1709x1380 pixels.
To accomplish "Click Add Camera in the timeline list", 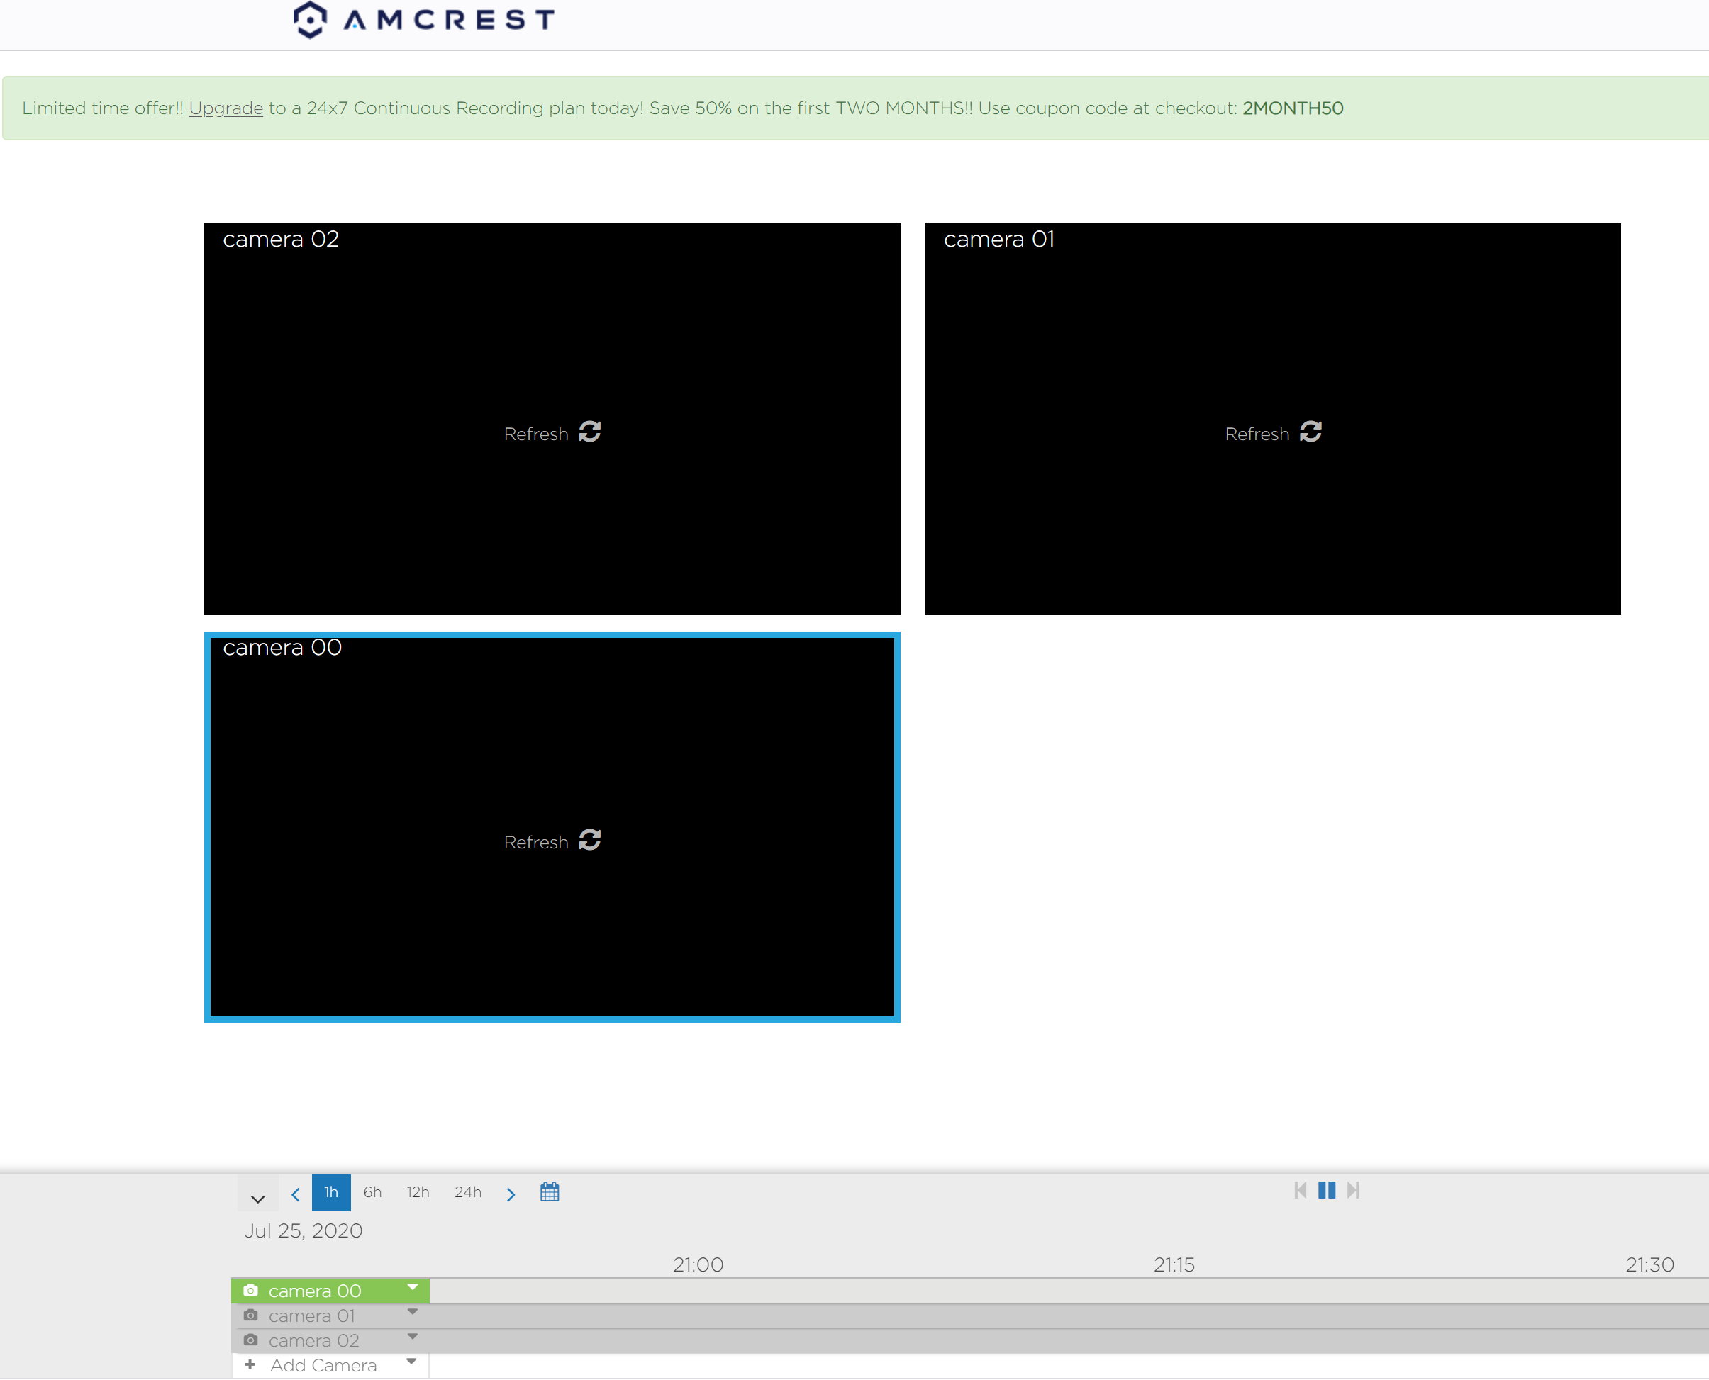I will [323, 1366].
